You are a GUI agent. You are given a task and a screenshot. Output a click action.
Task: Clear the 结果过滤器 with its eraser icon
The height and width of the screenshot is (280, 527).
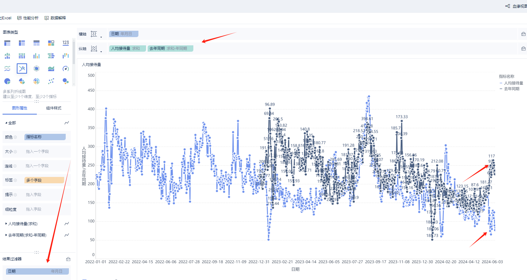coord(68,259)
